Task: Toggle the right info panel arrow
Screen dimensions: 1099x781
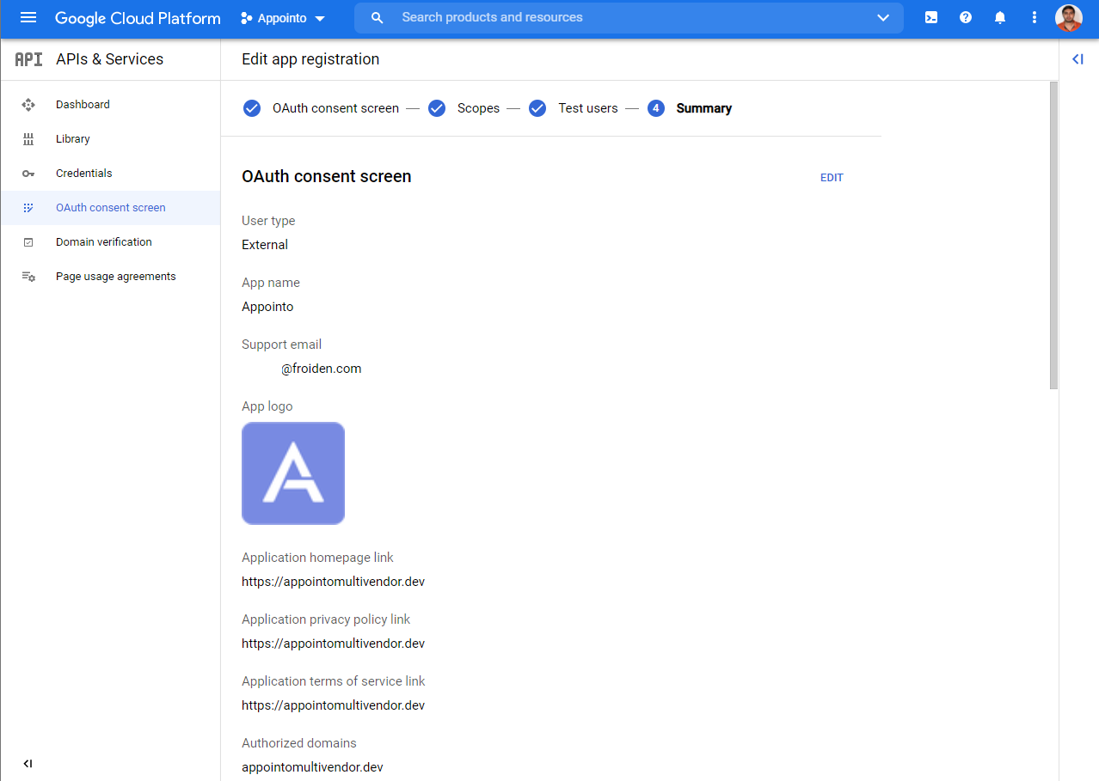Action: (1078, 59)
